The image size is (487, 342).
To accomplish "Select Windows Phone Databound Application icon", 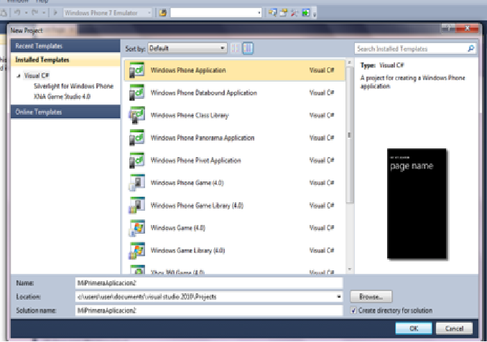I will [136, 92].
